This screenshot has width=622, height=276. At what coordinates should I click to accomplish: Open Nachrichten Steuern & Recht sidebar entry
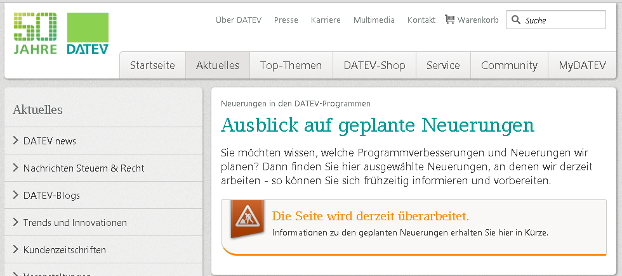tap(84, 168)
